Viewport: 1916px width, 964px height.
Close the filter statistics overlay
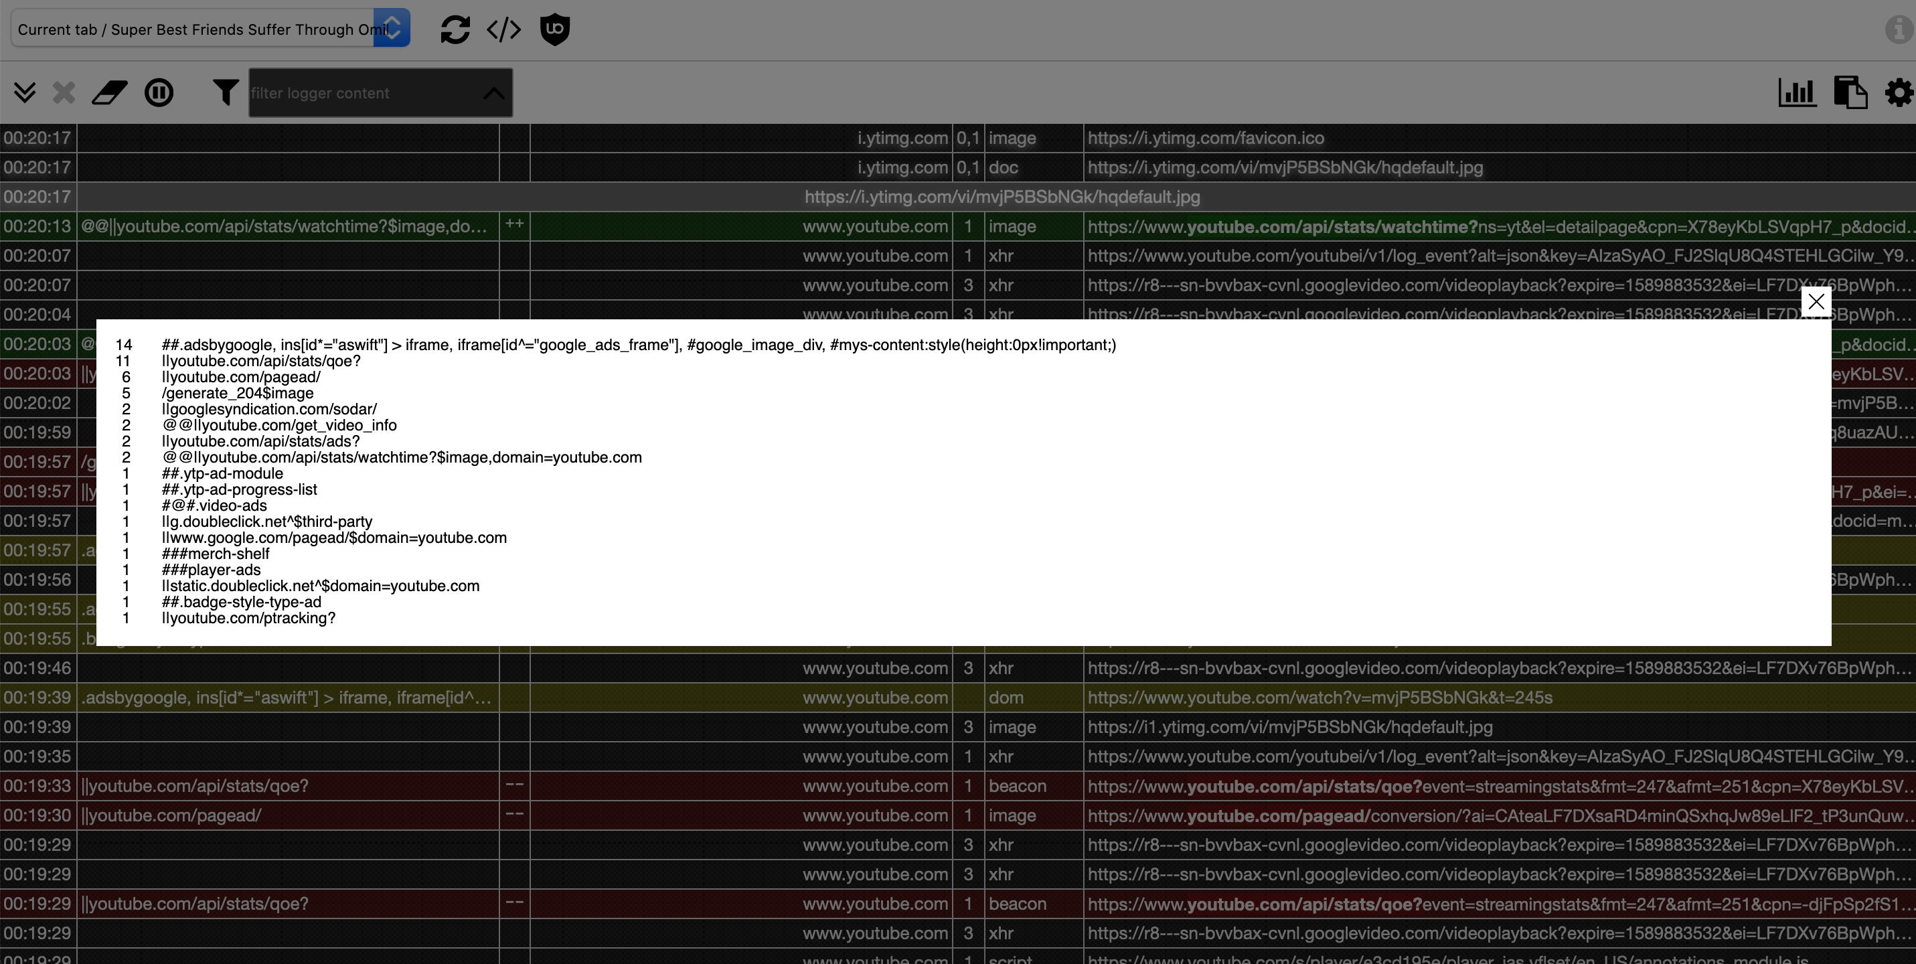pyautogui.click(x=1817, y=302)
